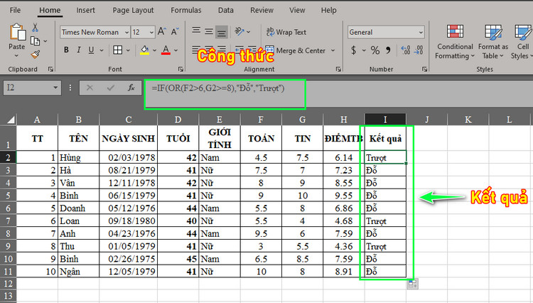Viewport: 533px width, 303px height.
Task: Toggle Italic formatting
Action: (78, 51)
